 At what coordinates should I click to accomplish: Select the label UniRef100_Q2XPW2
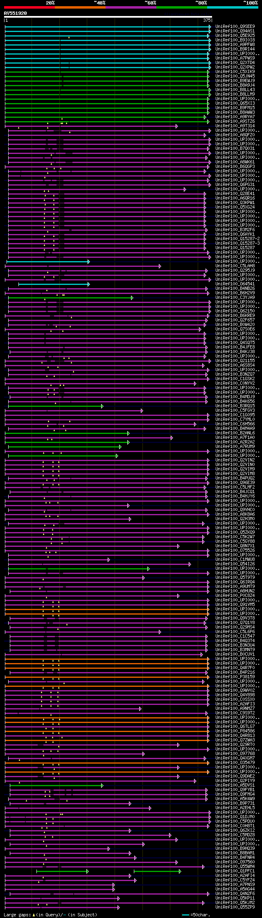pyautogui.click(x=235, y=67)
